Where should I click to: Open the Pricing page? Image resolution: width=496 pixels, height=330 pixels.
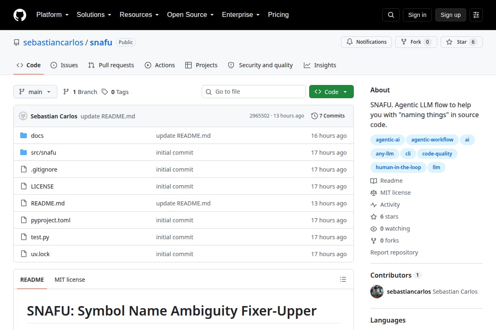pyautogui.click(x=278, y=14)
